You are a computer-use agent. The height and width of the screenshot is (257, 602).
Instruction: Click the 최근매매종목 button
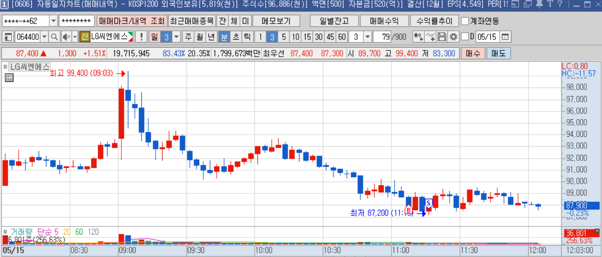(191, 21)
